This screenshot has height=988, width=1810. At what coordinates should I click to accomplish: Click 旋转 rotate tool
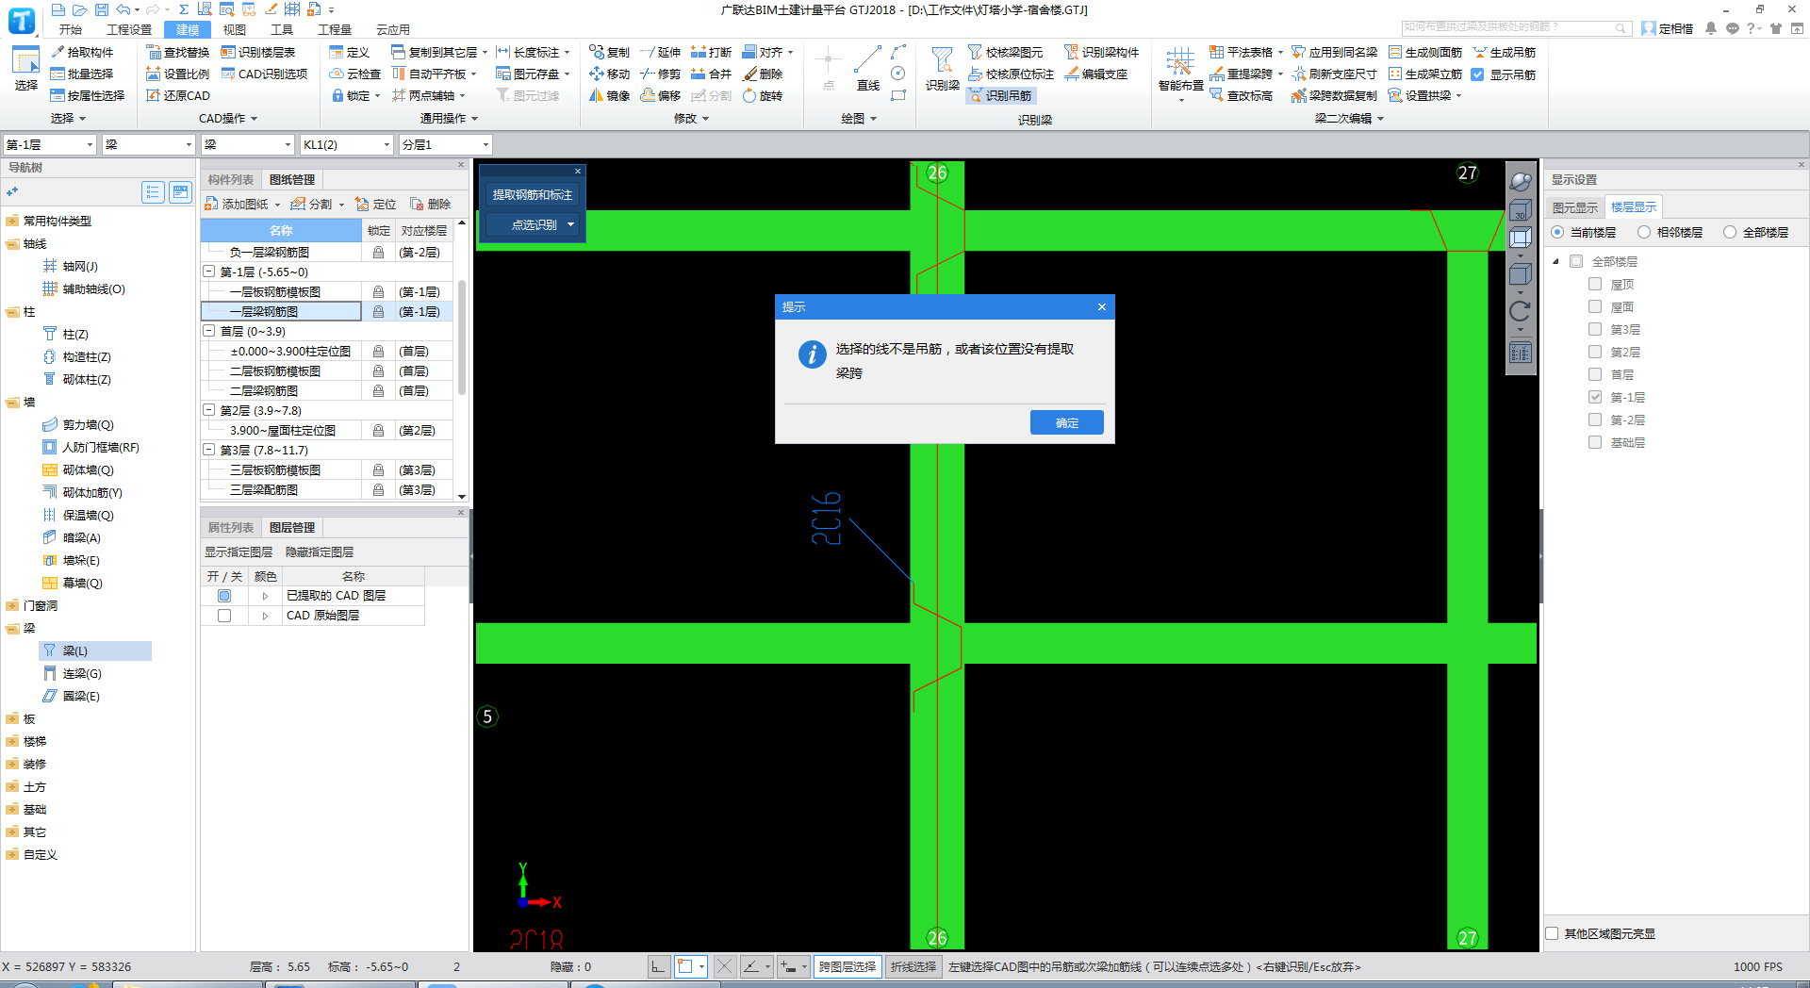763,95
